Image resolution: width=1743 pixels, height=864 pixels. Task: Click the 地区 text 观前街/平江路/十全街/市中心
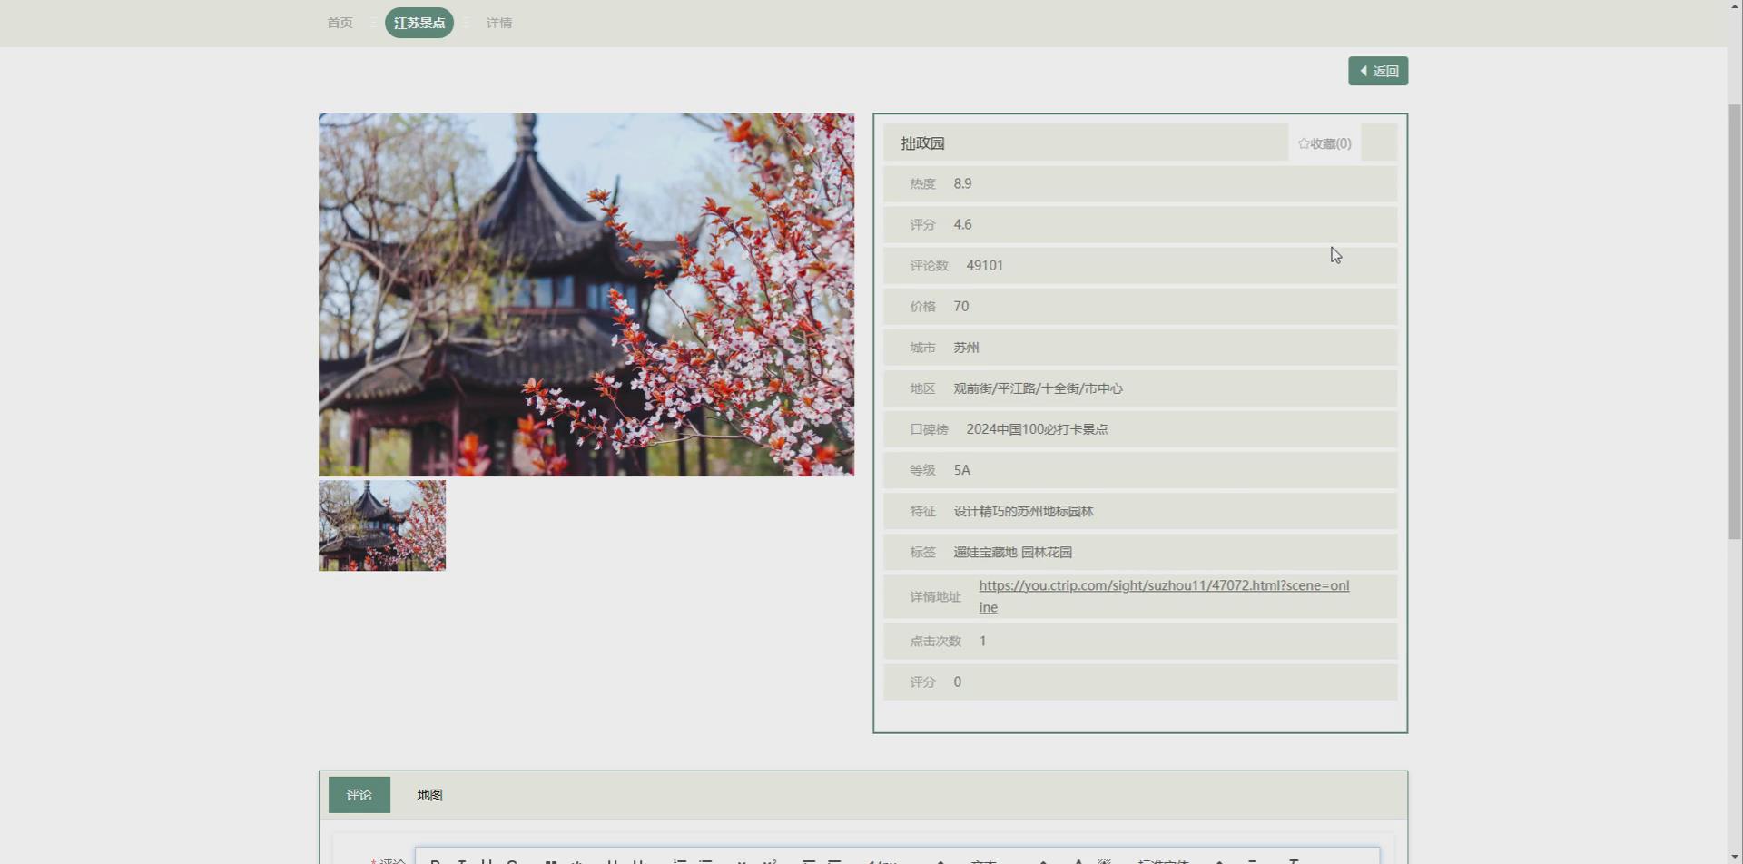(1038, 388)
